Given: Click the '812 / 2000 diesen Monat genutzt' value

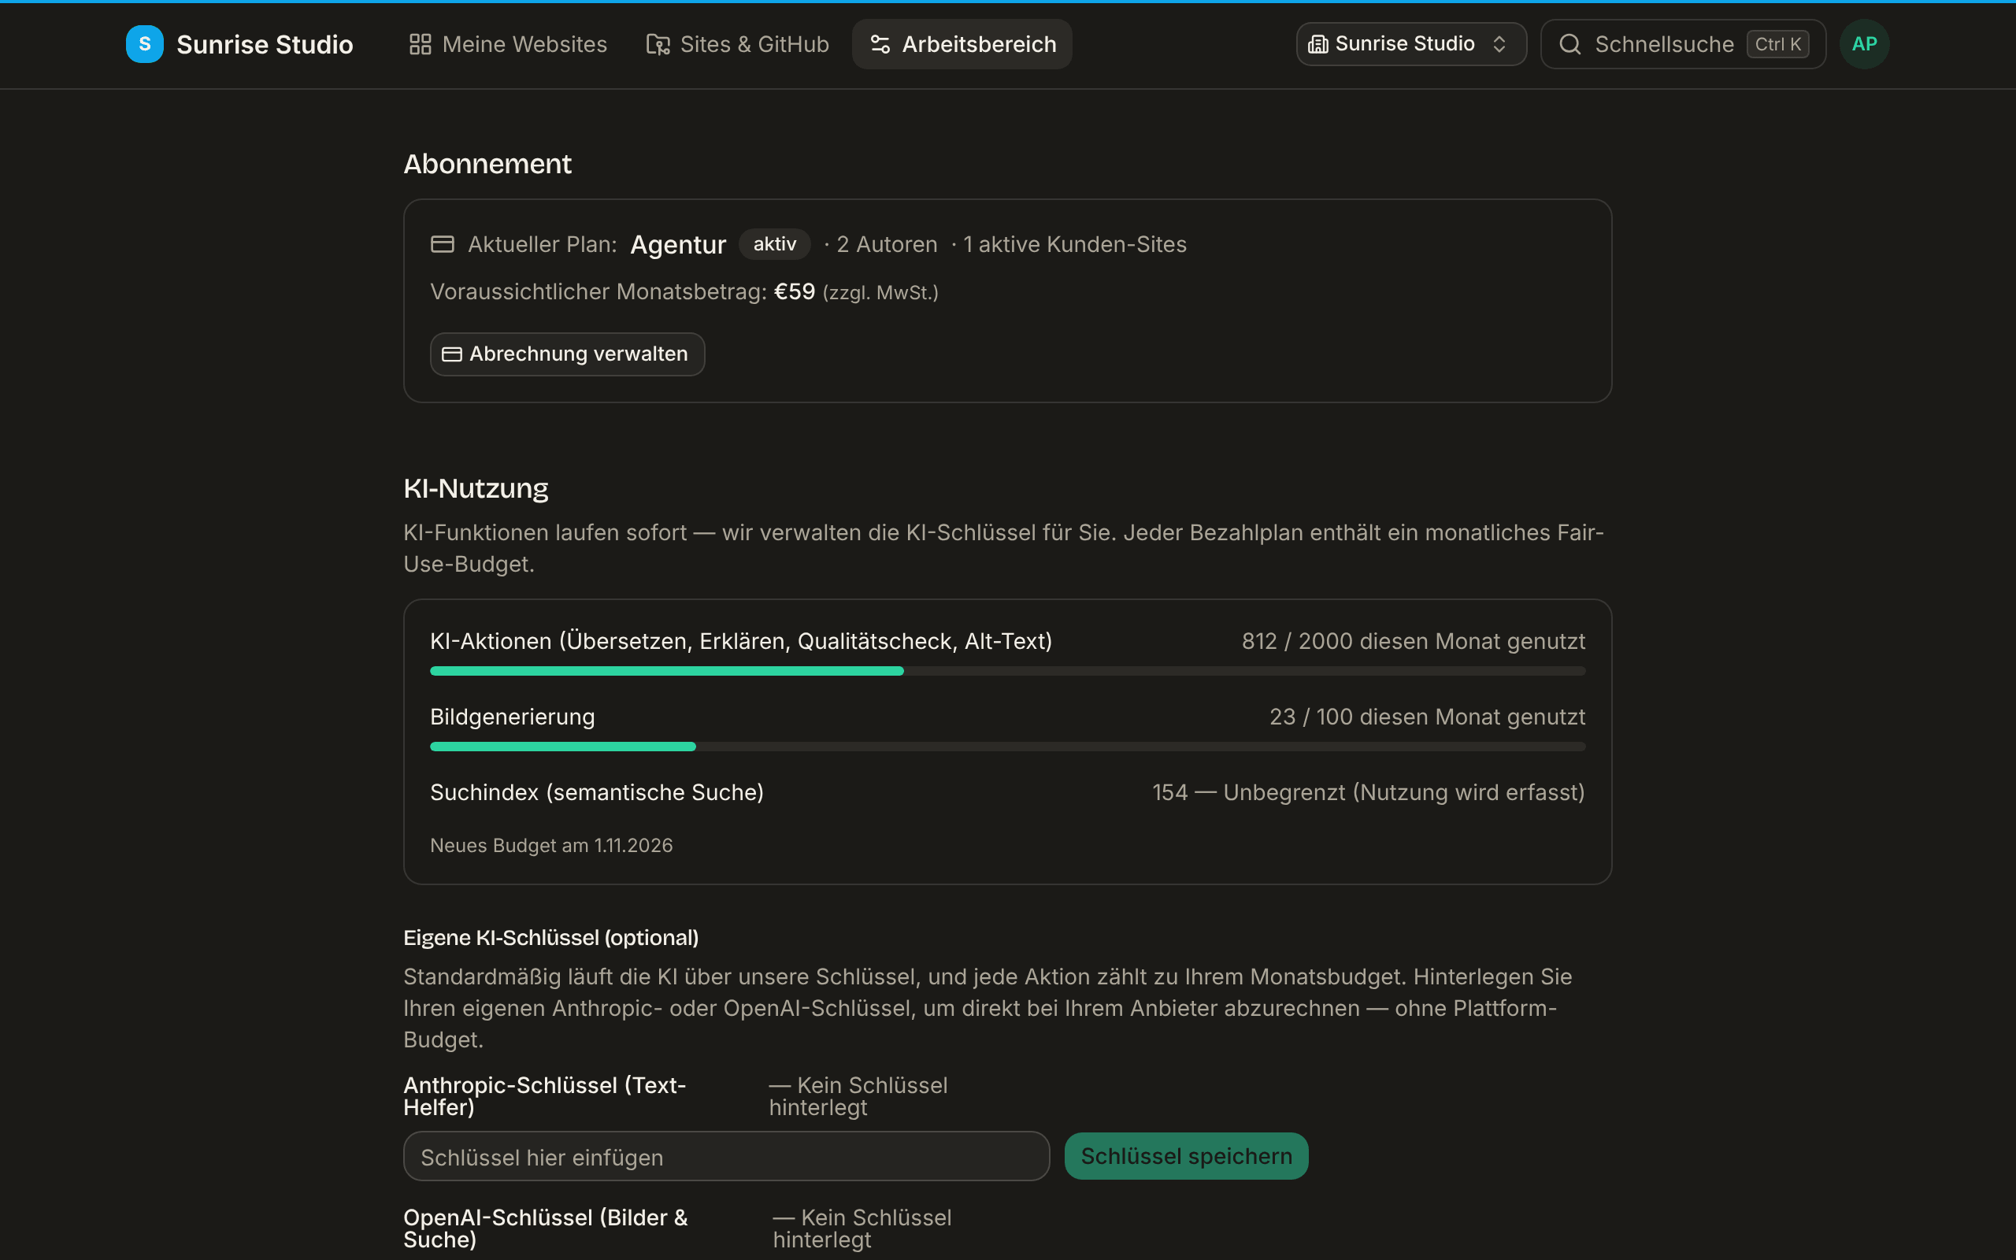Looking at the screenshot, I should click(x=1414, y=641).
